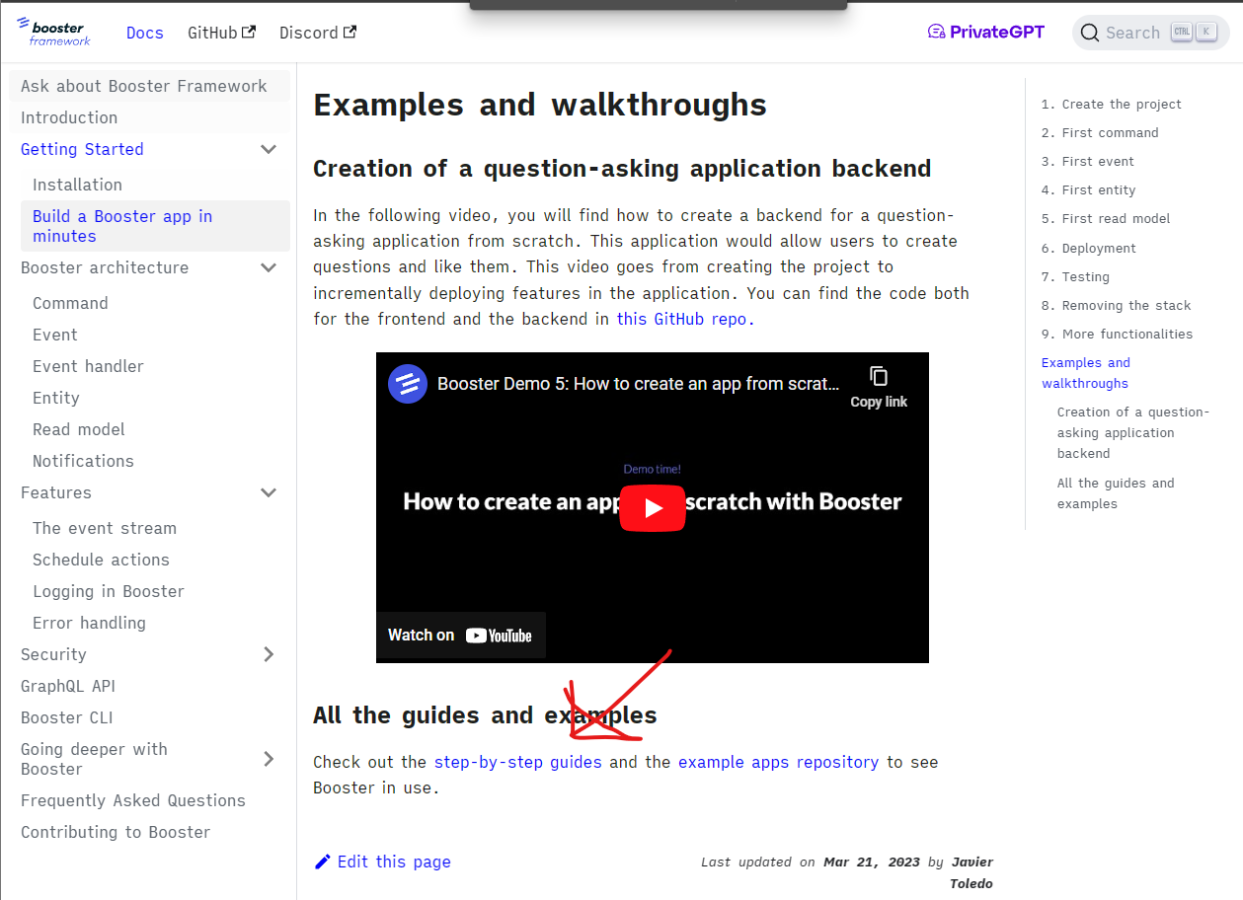Open Ask about Booster Framework
1243x900 pixels.
coord(142,86)
